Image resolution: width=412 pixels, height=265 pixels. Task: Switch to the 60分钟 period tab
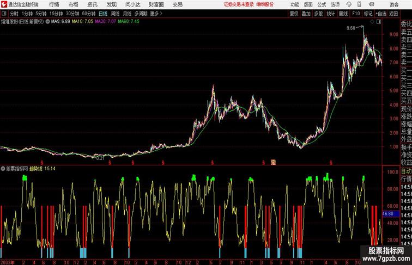pyautogui.click(x=89, y=14)
